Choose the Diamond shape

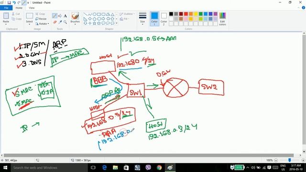90,19
